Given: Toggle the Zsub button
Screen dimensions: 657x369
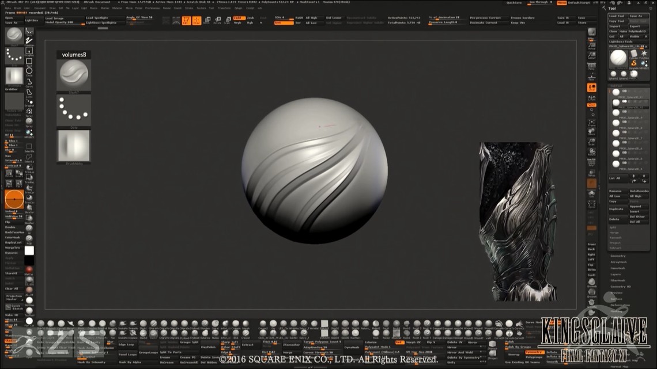Looking at the screenshot, I should 251,18.
